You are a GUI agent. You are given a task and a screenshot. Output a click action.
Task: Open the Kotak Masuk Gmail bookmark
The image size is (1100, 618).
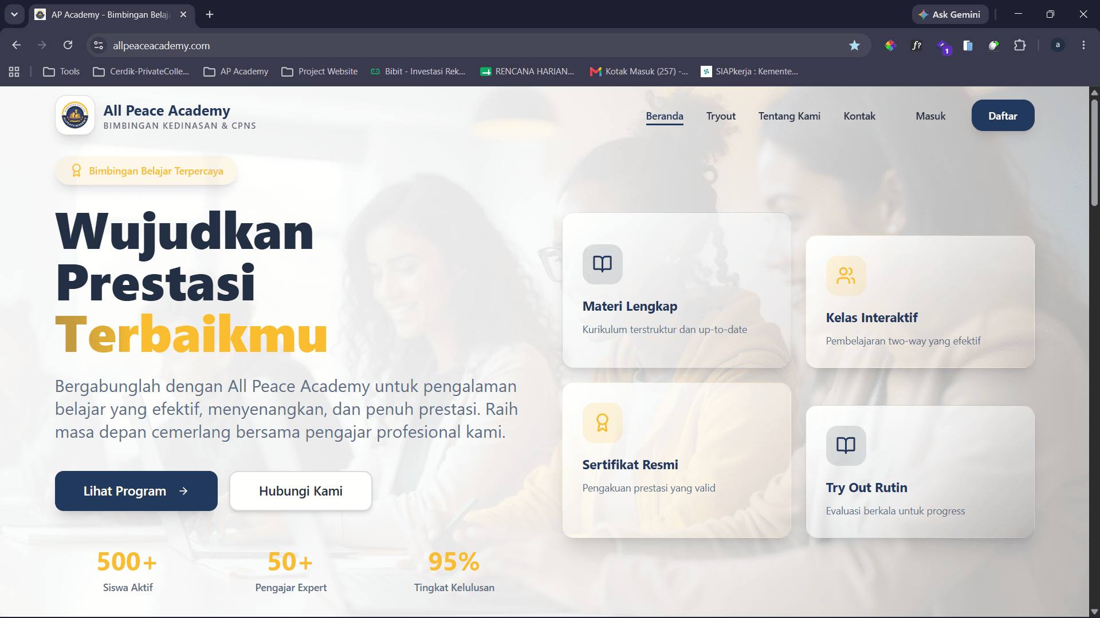click(x=639, y=72)
